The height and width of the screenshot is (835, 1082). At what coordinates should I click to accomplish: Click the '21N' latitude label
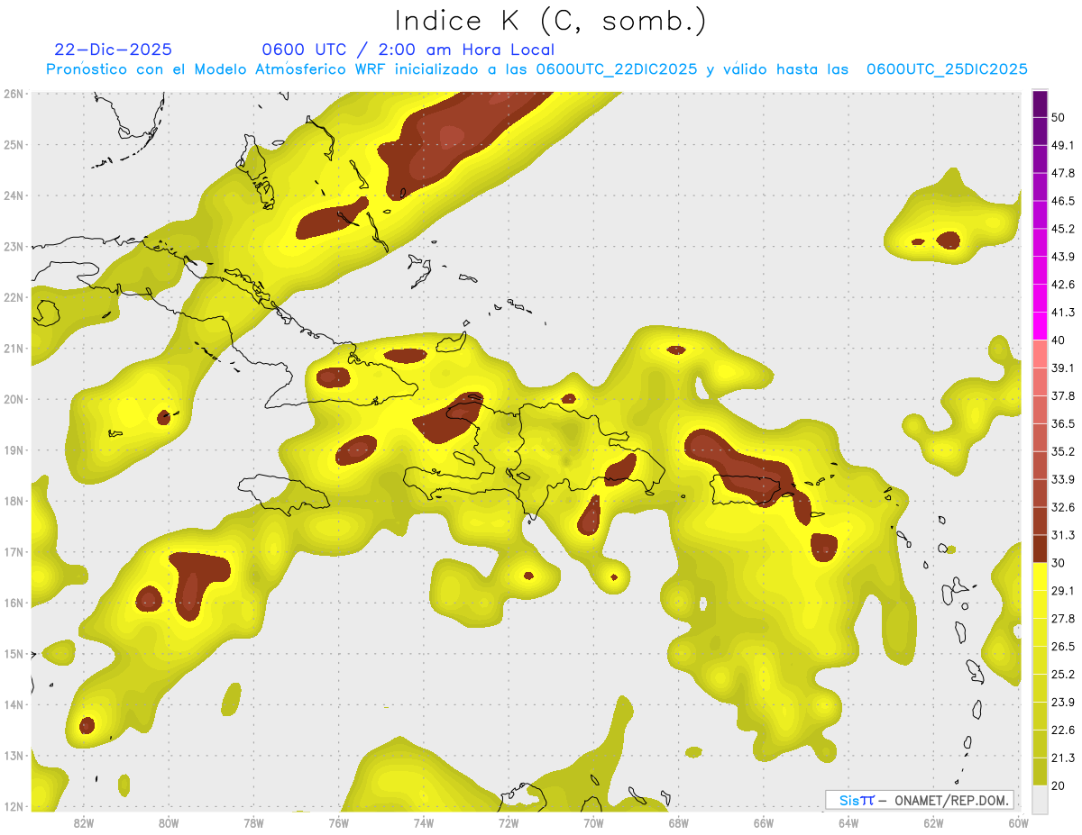click(x=14, y=348)
